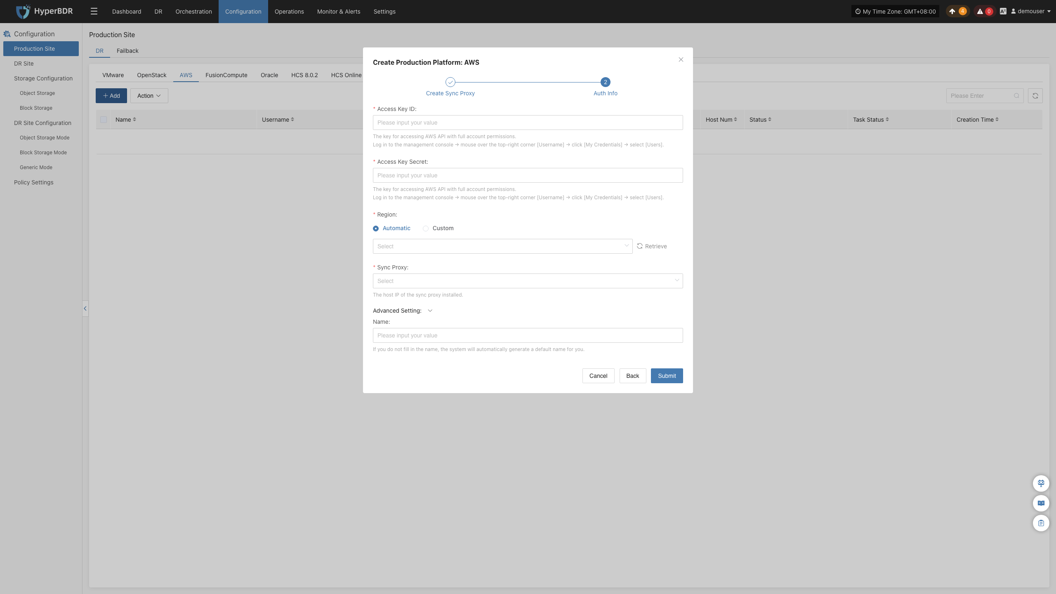1056x594 pixels.
Task: Click the Add button
Action: coord(111,96)
